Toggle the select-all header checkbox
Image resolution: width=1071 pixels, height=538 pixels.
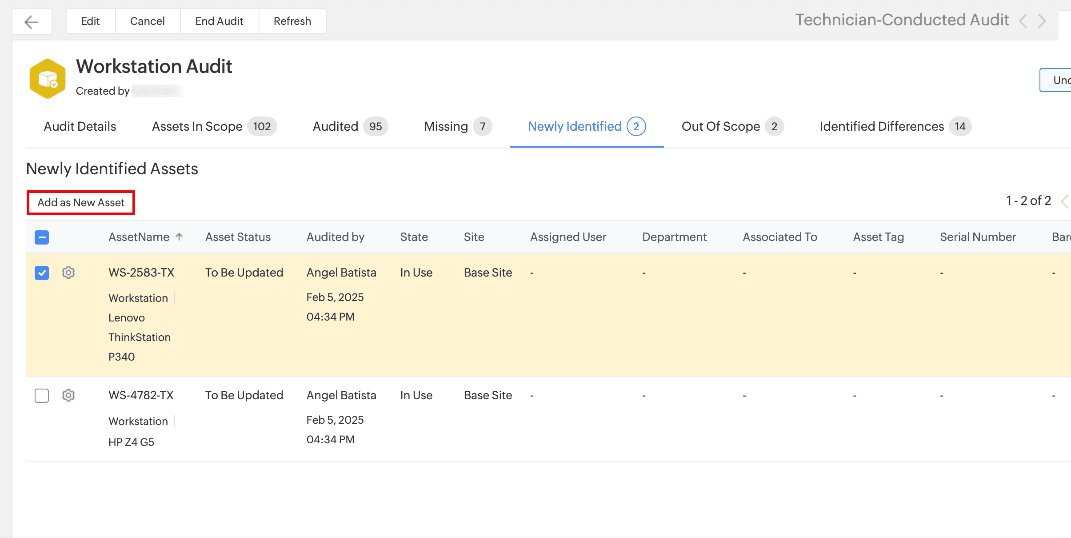click(42, 237)
